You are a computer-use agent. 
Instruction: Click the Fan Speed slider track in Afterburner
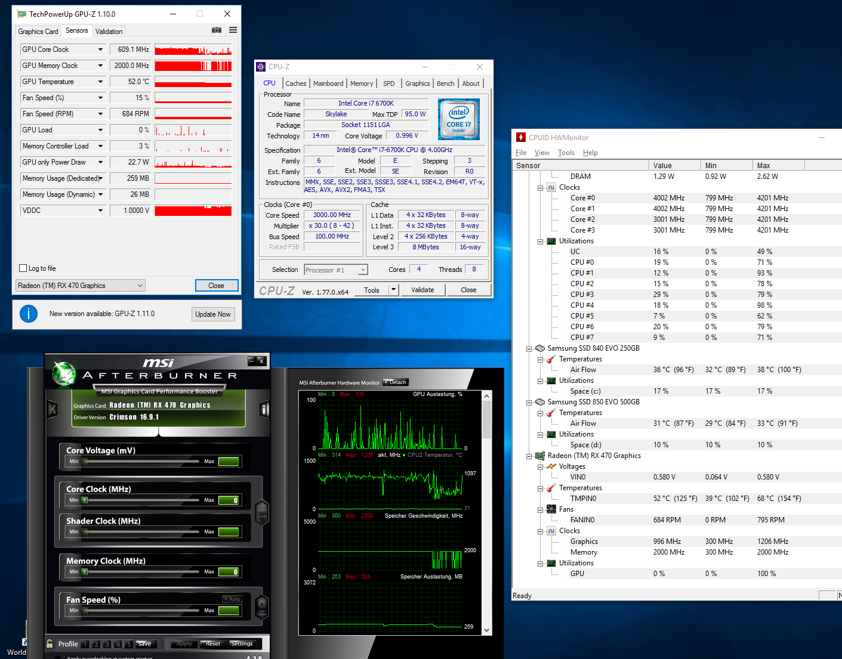coord(141,611)
